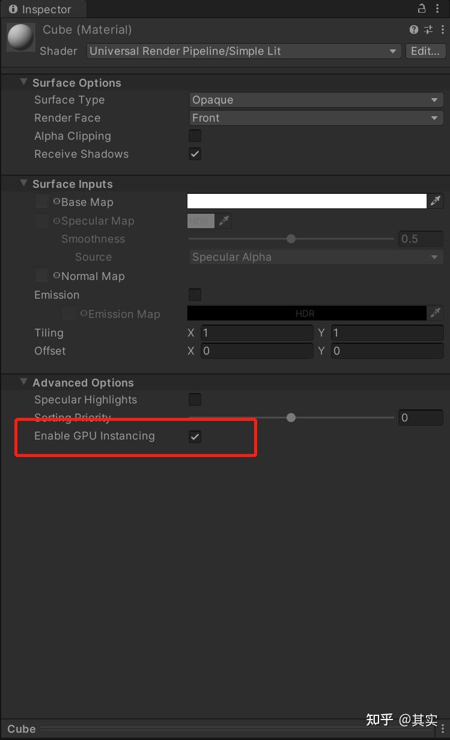Click the Edit shader button

click(x=425, y=51)
